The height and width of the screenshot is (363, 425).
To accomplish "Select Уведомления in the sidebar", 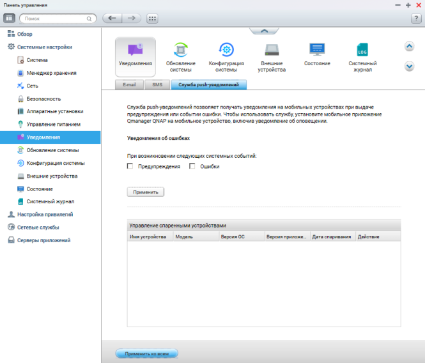I will click(x=50, y=137).
